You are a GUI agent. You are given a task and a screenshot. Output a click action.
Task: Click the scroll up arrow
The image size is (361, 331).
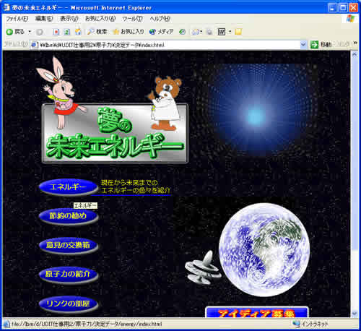[355, 54]
